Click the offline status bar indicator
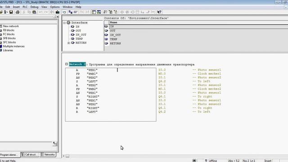Viewport: 288px width, 162px height. point(213,161)
